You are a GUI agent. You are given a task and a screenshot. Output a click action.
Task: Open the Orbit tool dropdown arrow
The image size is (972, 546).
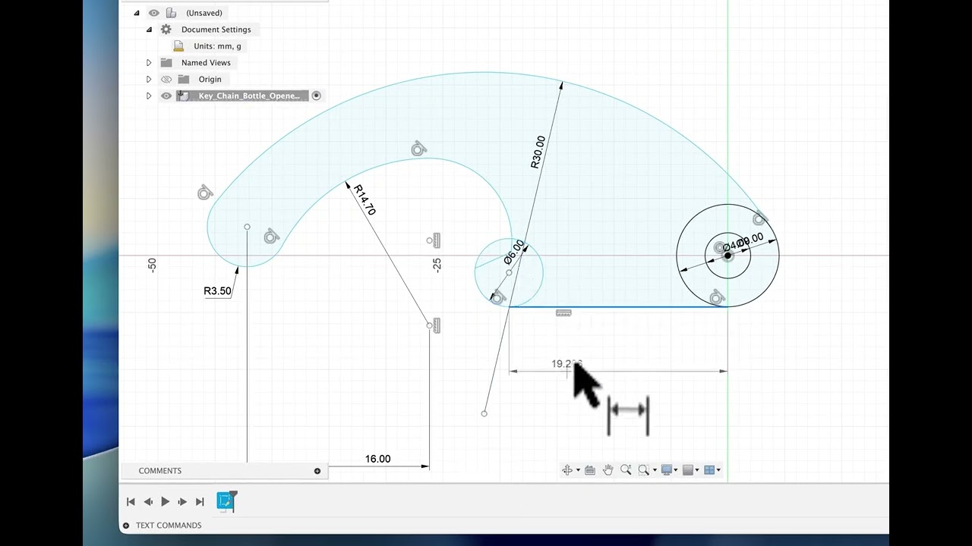pos(578,471)
